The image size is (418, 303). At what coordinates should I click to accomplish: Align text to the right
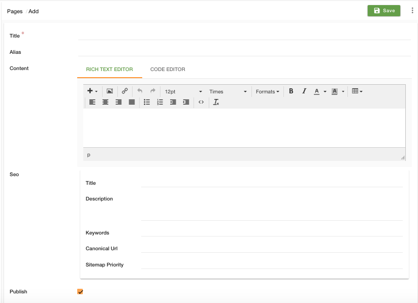click(118, 102)
